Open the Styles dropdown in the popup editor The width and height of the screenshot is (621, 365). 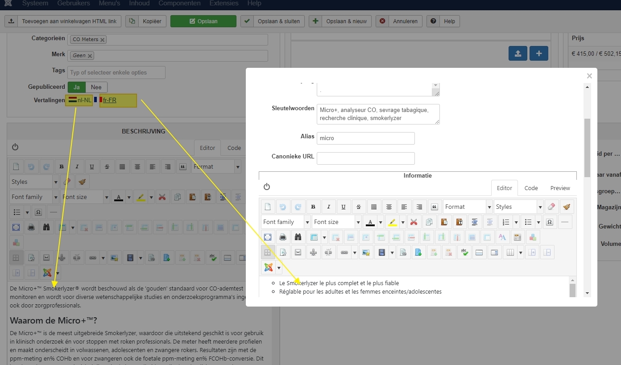pos(518,207)
